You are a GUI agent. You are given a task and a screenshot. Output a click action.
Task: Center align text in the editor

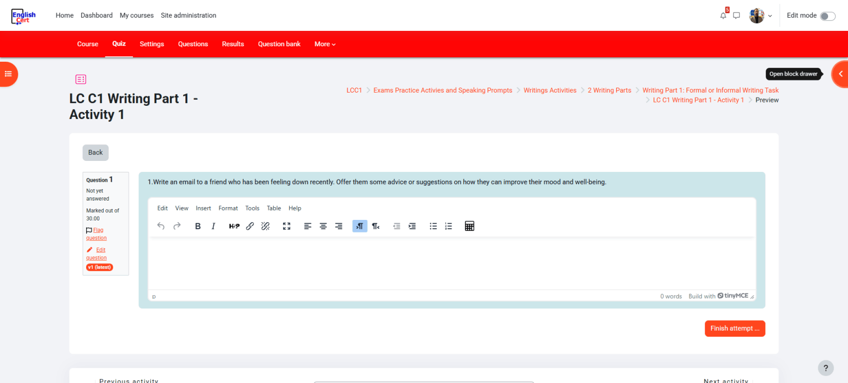(x=323, y=226)
